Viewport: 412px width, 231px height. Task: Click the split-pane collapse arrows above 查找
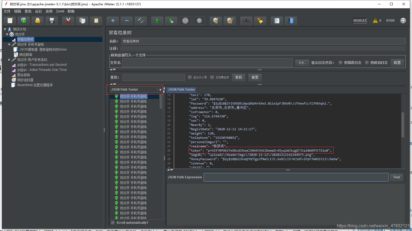[x=113, y=70]
